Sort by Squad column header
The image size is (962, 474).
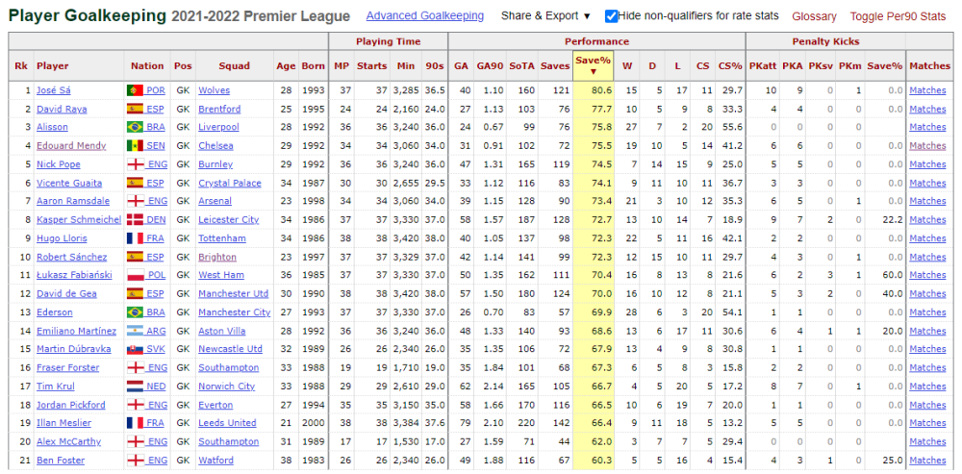(x=234, y=65)
